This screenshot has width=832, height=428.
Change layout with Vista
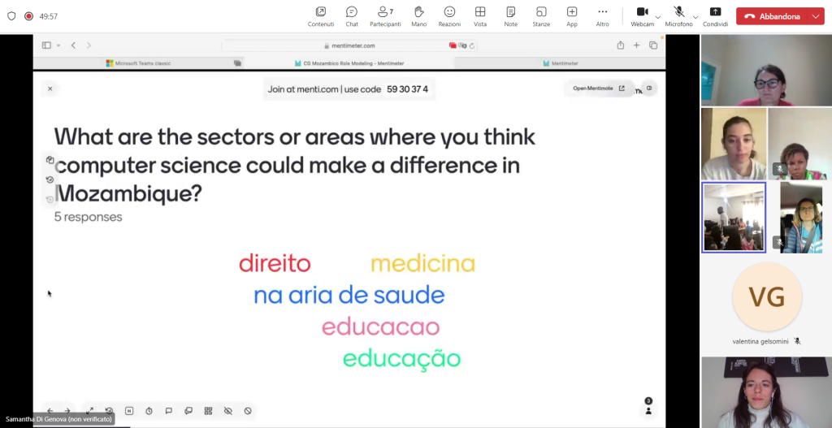480,16
